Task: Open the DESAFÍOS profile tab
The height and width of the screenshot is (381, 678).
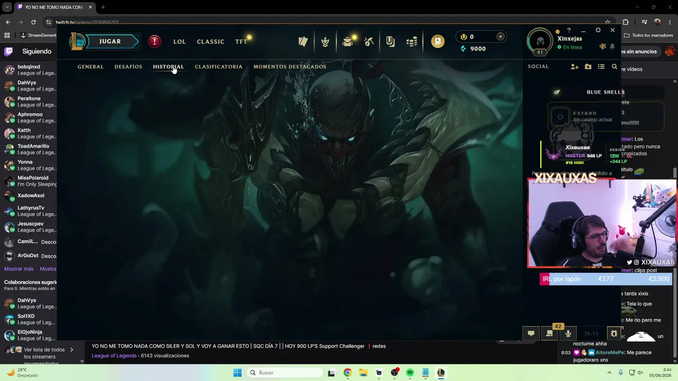Action: pyautogui.click(x=128, y=67)
